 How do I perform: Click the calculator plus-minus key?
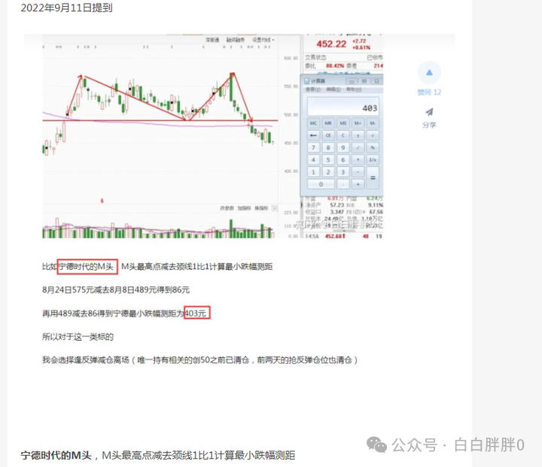click(x=358, y=135)
